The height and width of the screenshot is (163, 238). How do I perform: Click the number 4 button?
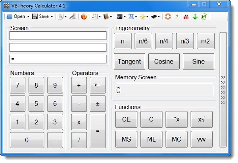(17, 104)
